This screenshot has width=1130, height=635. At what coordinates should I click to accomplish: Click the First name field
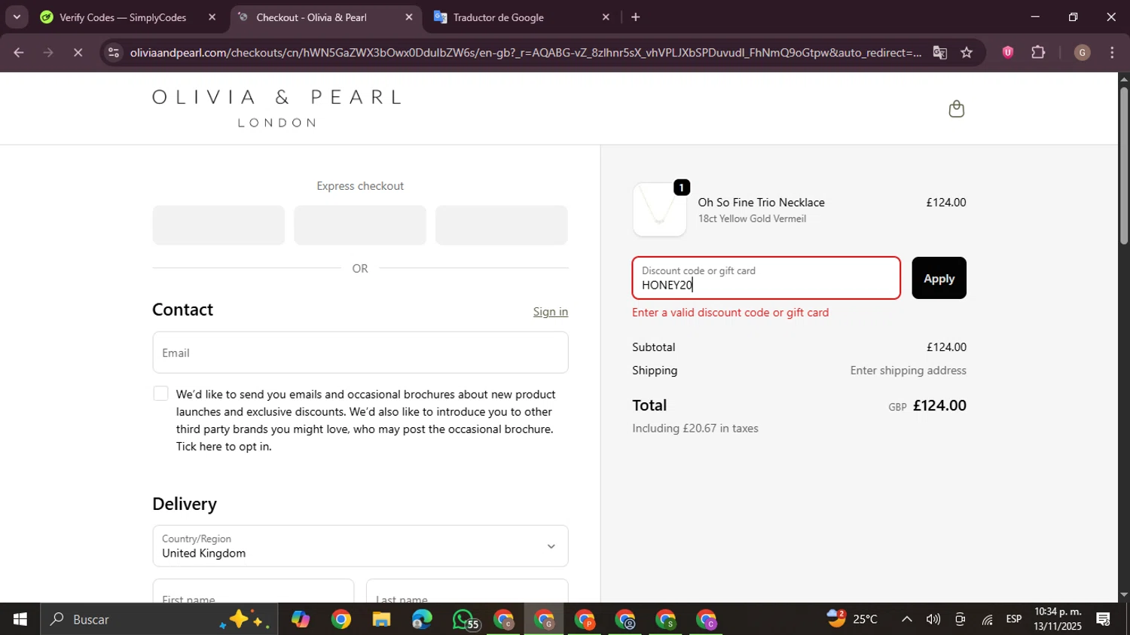(x=253, y=591)
